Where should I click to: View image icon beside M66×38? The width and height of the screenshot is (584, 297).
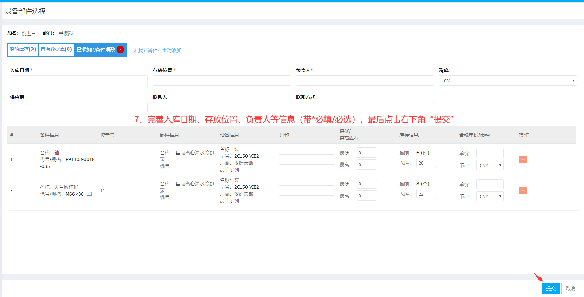(89, 194)
